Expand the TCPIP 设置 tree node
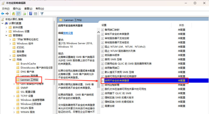Screen dimensions: 209x114 pos(14,96)
